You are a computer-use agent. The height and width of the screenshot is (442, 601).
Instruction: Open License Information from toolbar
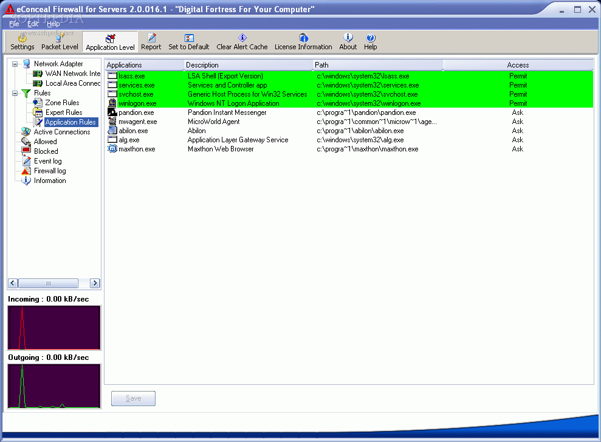303,38
